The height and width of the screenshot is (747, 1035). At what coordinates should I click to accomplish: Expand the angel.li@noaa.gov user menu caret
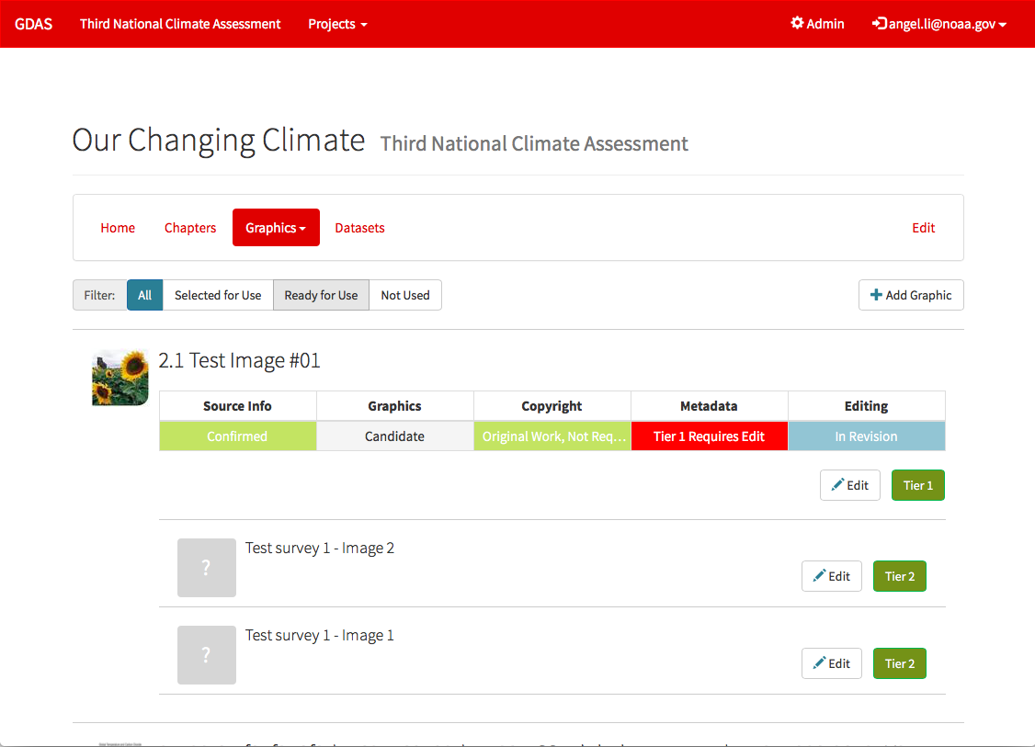[x=1003, y=25]
